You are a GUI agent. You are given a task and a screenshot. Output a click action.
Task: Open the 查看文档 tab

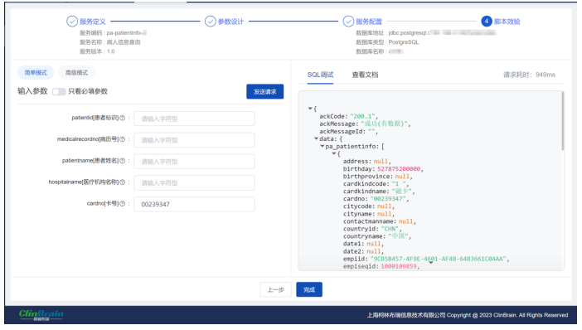click(x=365, y=75)
